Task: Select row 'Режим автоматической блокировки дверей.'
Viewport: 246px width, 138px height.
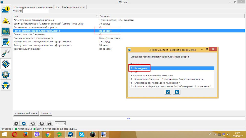Action: tap(129, 31)
